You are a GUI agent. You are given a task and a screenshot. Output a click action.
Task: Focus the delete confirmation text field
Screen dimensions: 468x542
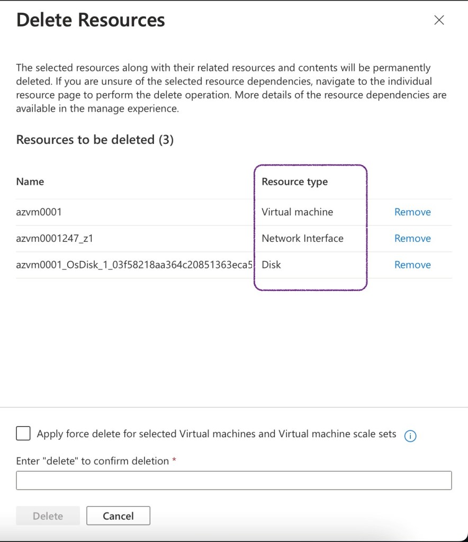coord(233,481)
